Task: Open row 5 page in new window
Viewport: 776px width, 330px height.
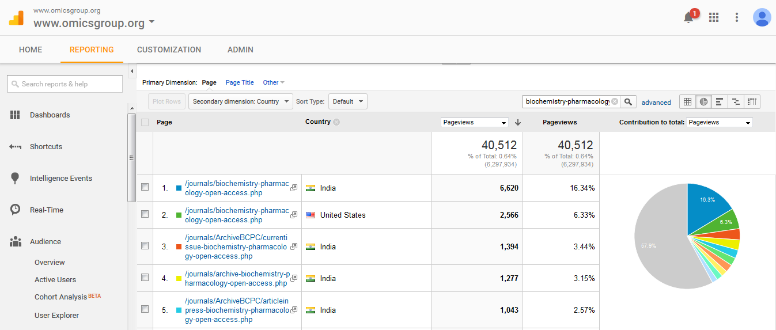Action: 294,310
